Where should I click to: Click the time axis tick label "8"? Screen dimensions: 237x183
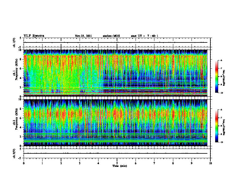[173, 163]
